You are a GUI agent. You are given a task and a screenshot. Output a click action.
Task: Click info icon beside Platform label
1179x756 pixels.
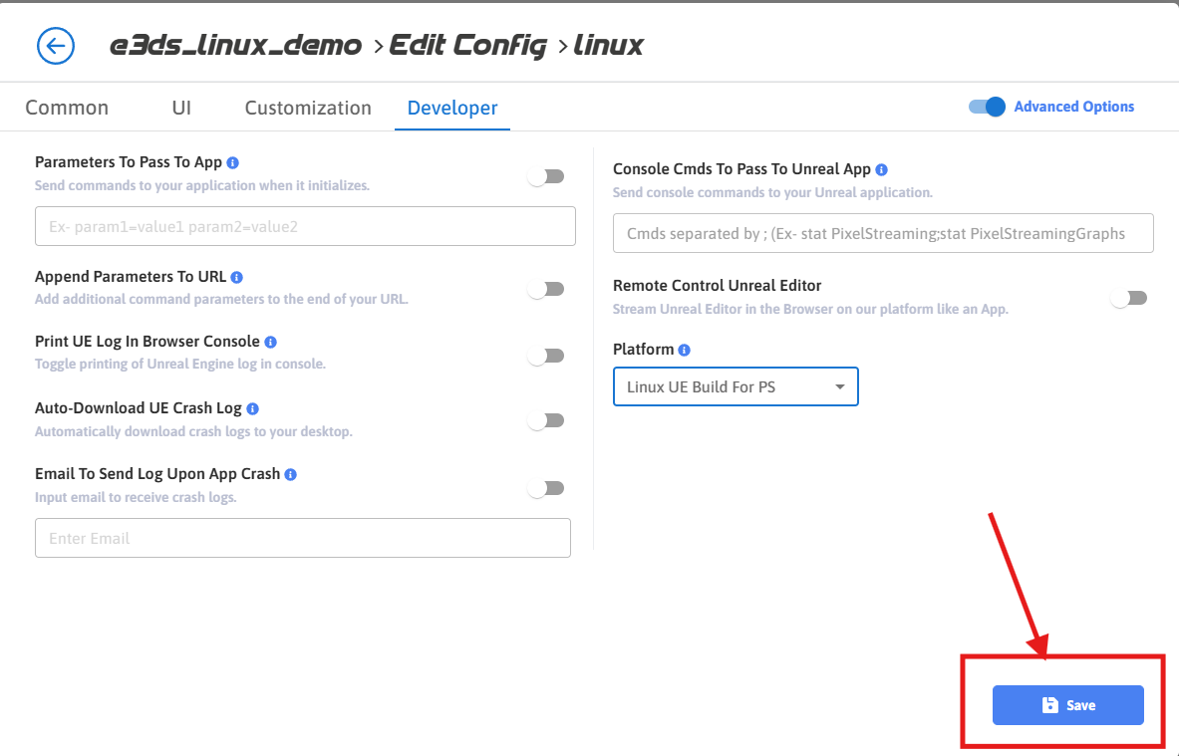click(x=684, y=350)
